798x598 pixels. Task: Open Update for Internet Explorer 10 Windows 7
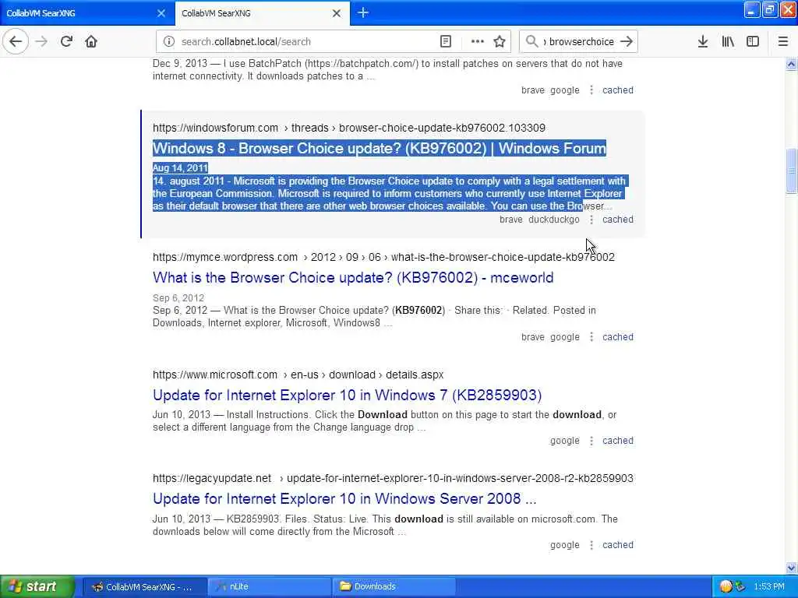point(347,395)
